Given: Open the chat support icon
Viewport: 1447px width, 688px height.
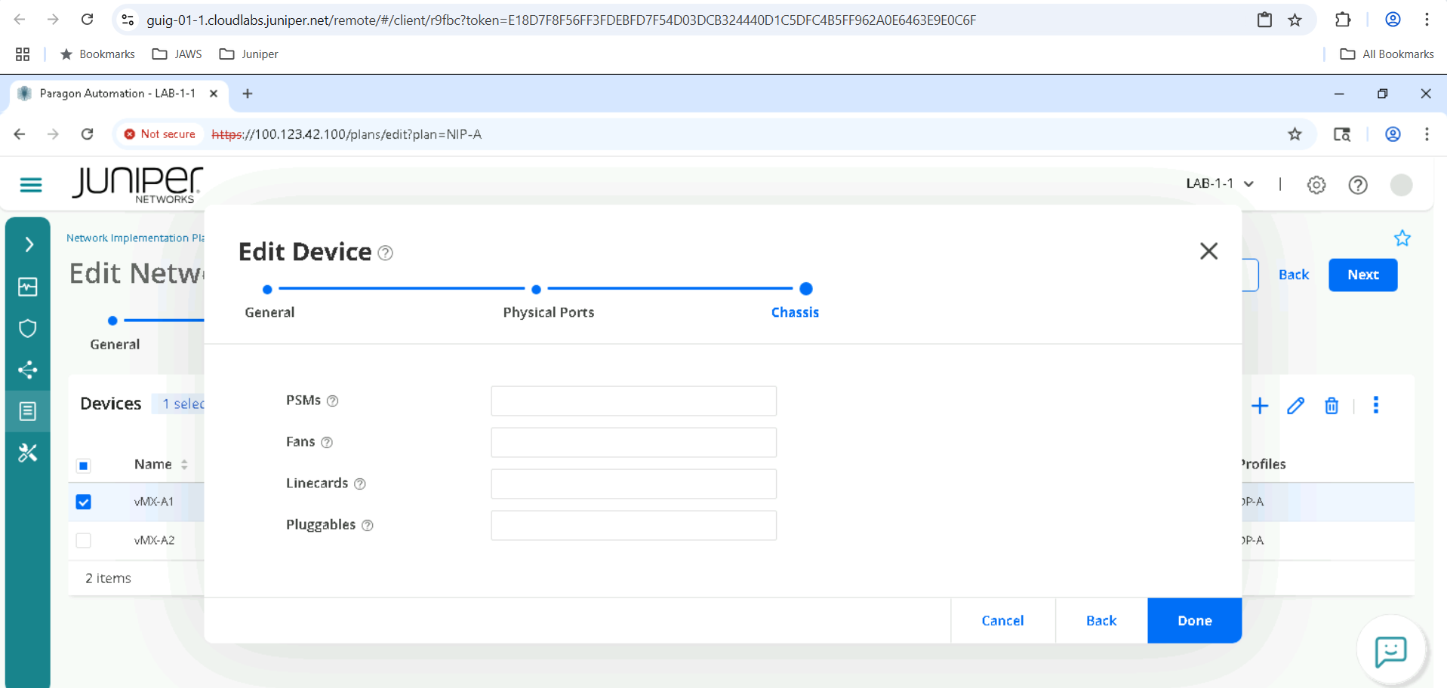Looking at the screenshot, I should (x=1390, y=651).
